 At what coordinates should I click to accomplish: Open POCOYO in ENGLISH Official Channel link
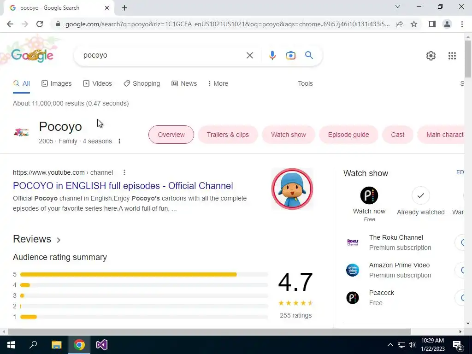pyautogui.click(x=123, y=186)
